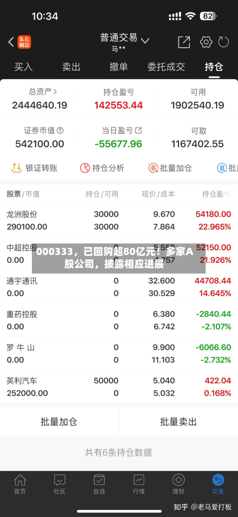
Task: Tap the red 批量加仓 shortcut icon
Action: (153, 168)
